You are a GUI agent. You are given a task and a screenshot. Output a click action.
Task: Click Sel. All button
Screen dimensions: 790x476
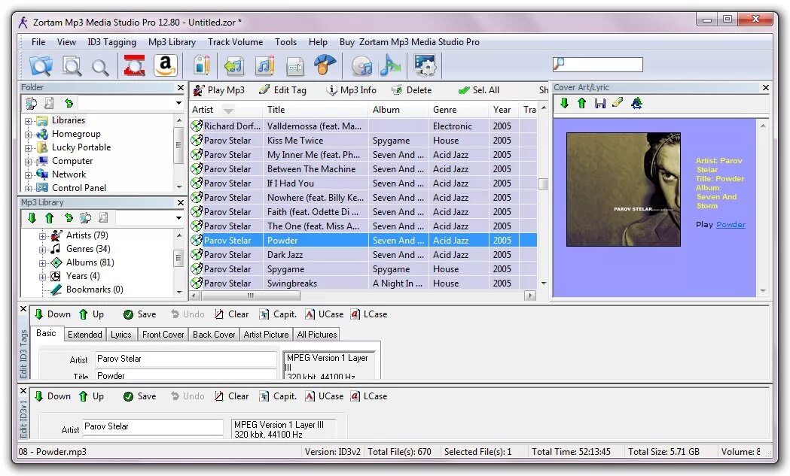[x=479, y=90]
